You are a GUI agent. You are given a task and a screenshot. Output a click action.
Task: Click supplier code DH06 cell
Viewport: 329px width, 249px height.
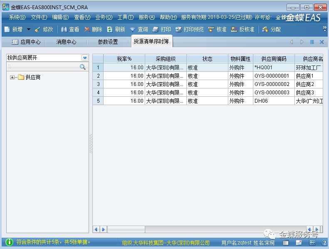[274, 101]
